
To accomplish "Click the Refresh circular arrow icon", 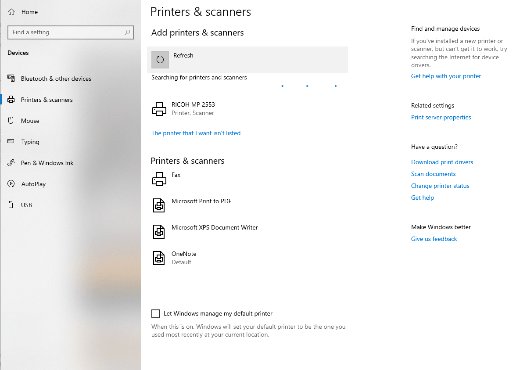I will click(x=160, y=60).
